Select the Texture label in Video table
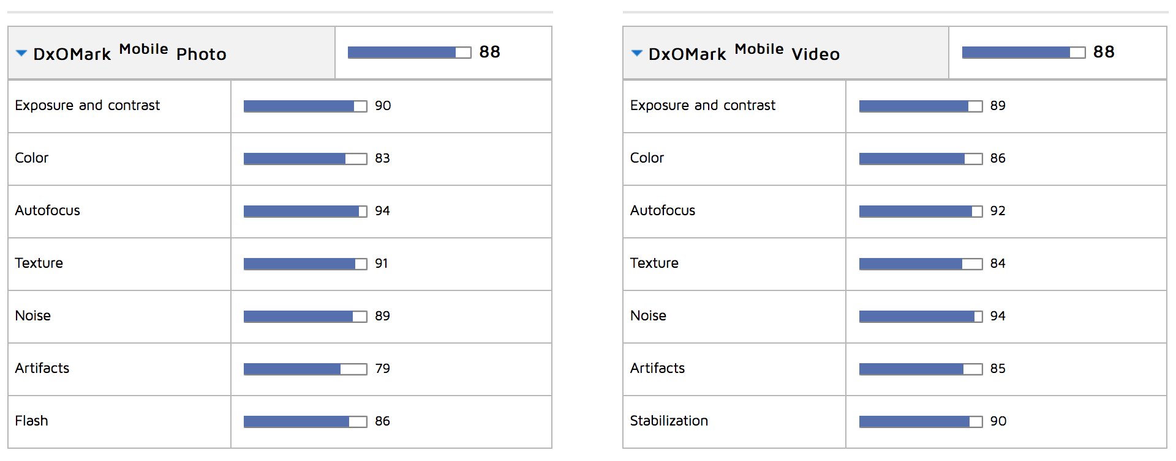Screen dimensions: 1176x461 pyautogui.click(x=654, y=264)
